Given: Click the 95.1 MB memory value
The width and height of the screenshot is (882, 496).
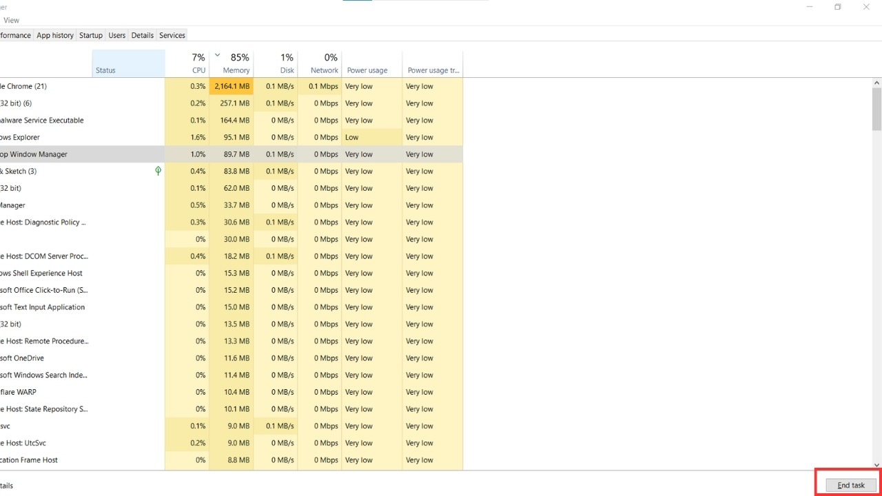Looking at the screenshot, I should pos(232,137).
